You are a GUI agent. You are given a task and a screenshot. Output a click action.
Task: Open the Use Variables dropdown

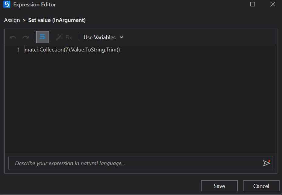(x=103, y=37)
